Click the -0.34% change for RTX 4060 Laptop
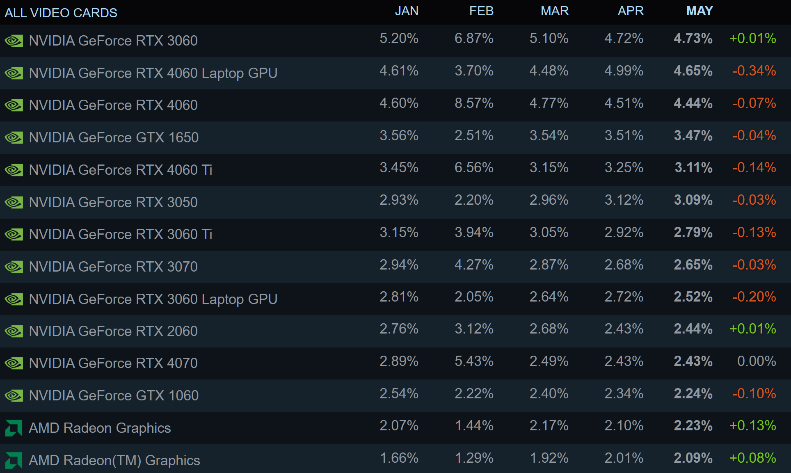The width and height of the screenshot is (791, 473). 754,71
